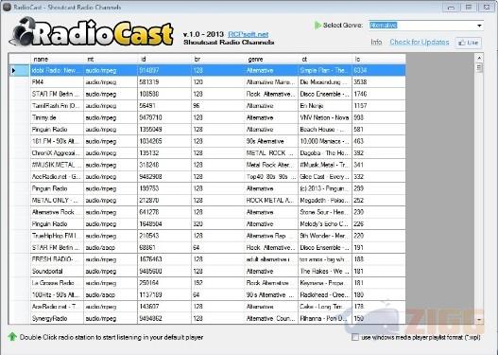The width and height of the screenshot is (498, 355).
Task: Click the green up arrow hint icon
Action: (12, 337)
